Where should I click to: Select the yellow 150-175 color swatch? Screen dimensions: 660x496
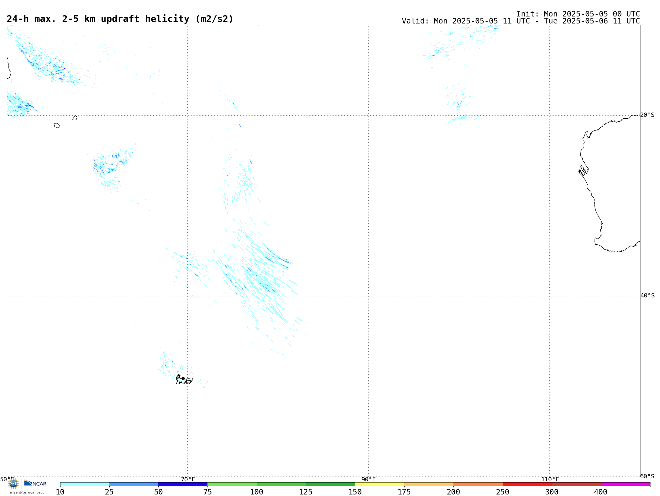pyautogui.click(x=380, y=484)
